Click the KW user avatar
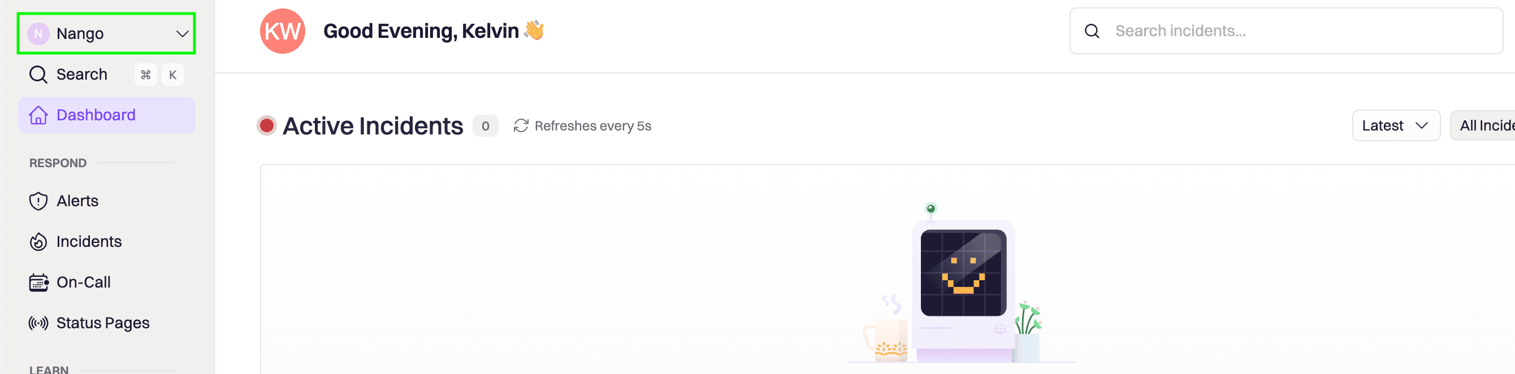The width and height of the screenshot is (1515, 374). click(x=283, y=31)
